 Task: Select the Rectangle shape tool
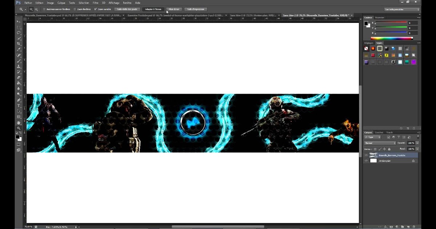click(19, 117)
